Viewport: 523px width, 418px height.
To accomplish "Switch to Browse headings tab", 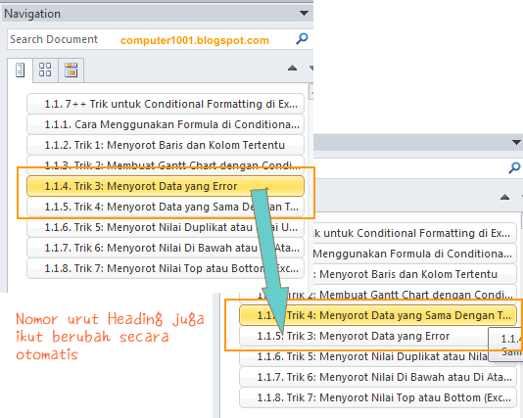I will [x=20, y=70].
